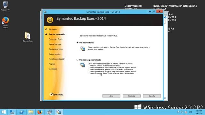Click the Cancelar button
The width and height of the screenshot is (205, 115).
pos(152,96)
